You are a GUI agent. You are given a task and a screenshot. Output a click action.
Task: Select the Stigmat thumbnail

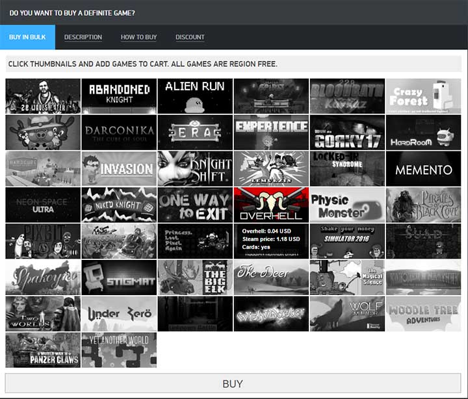pos(119,277)
